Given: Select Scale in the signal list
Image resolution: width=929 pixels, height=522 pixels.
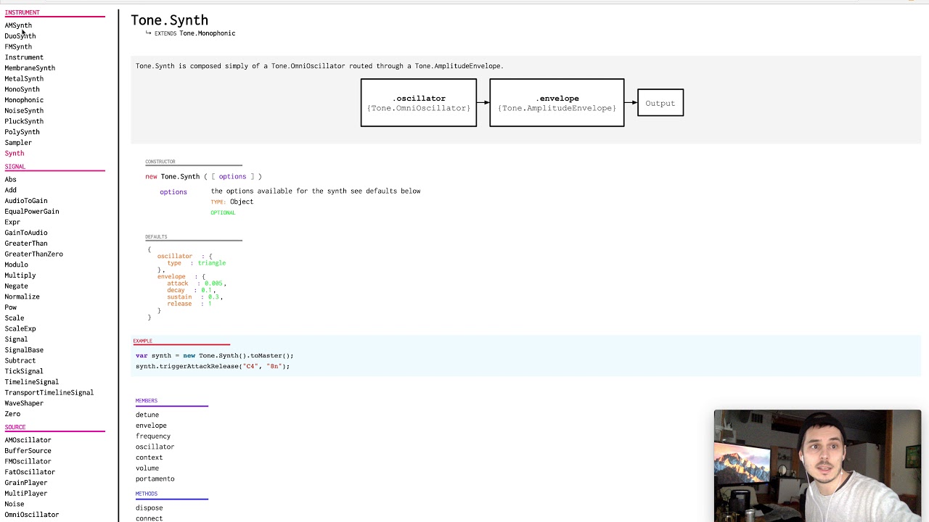Looking at the screenshot, I should 14,318.
